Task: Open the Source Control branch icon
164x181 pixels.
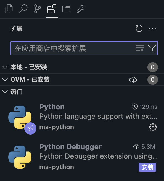Action: tap(38, 9)
